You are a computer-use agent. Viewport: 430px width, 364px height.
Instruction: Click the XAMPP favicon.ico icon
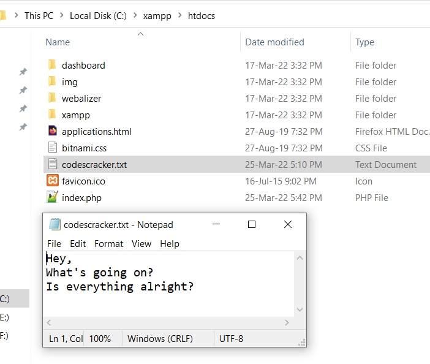tap(53, 181)
